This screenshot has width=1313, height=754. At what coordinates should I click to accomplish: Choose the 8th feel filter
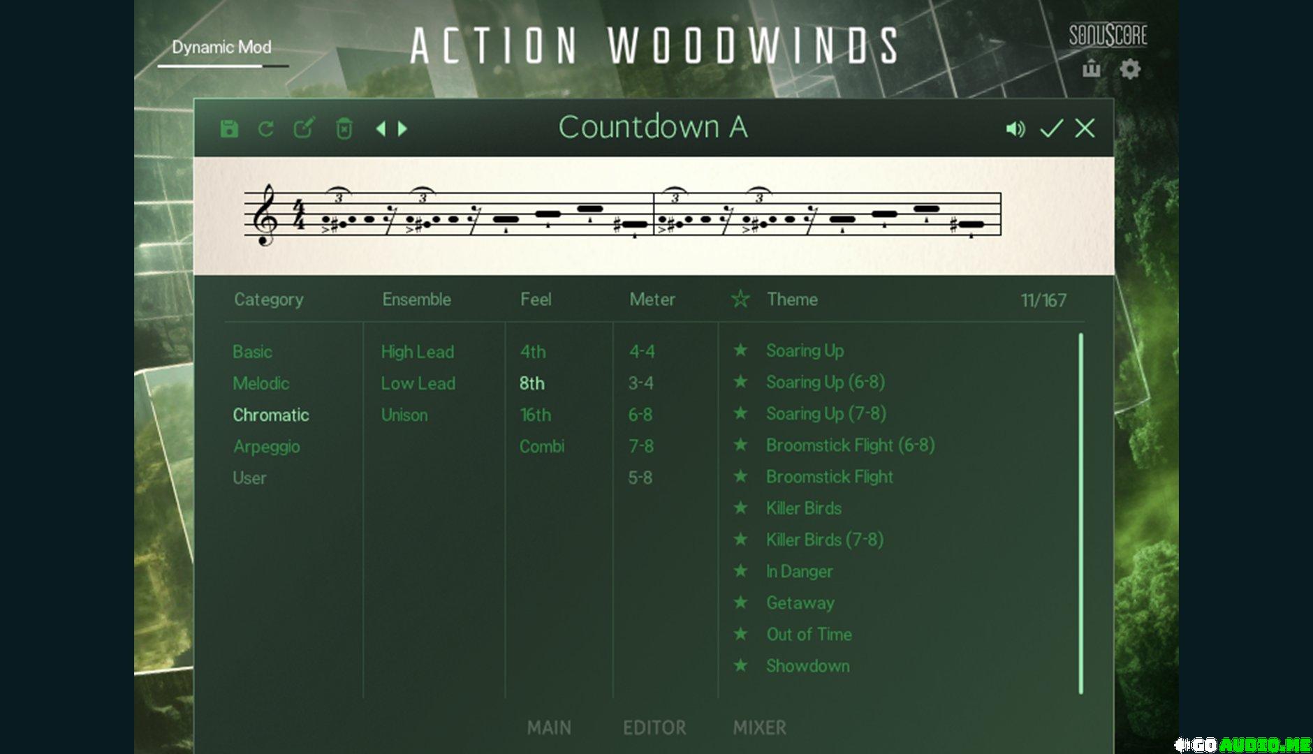(x=531, y=383)
